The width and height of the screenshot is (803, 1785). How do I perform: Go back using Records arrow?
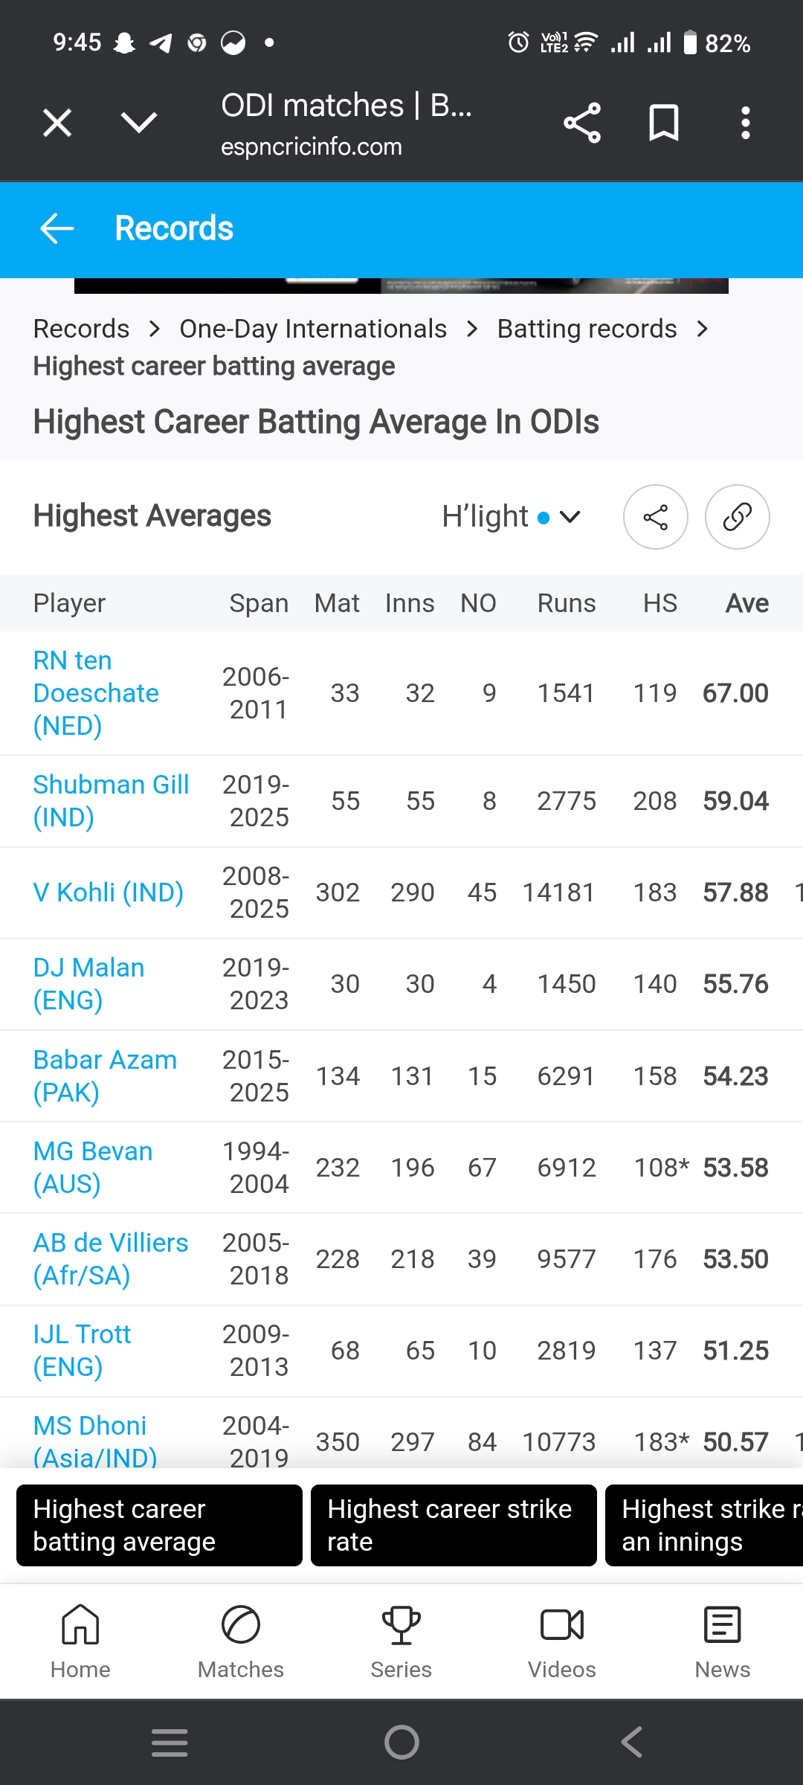pos(57,228)
